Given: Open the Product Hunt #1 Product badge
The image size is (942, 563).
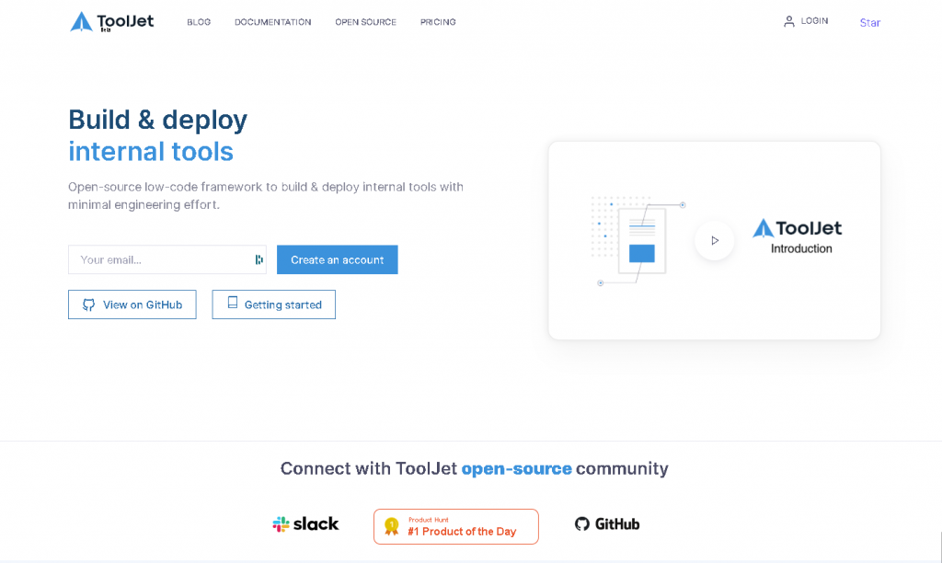Looking at the screenshot, I should 456,527.
